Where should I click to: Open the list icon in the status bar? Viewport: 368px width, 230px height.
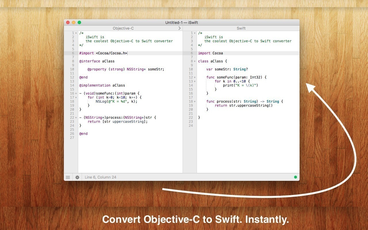pyautogui.click(x=68, y=177)
